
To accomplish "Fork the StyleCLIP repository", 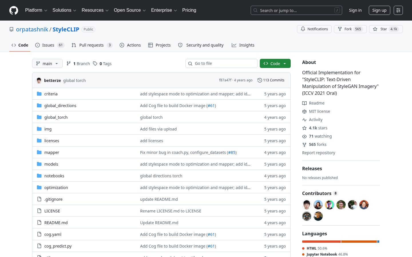I will coord(350,29).
